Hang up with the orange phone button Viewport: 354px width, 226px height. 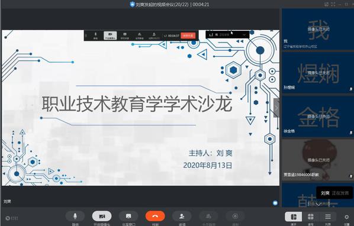tap(155, 217)
